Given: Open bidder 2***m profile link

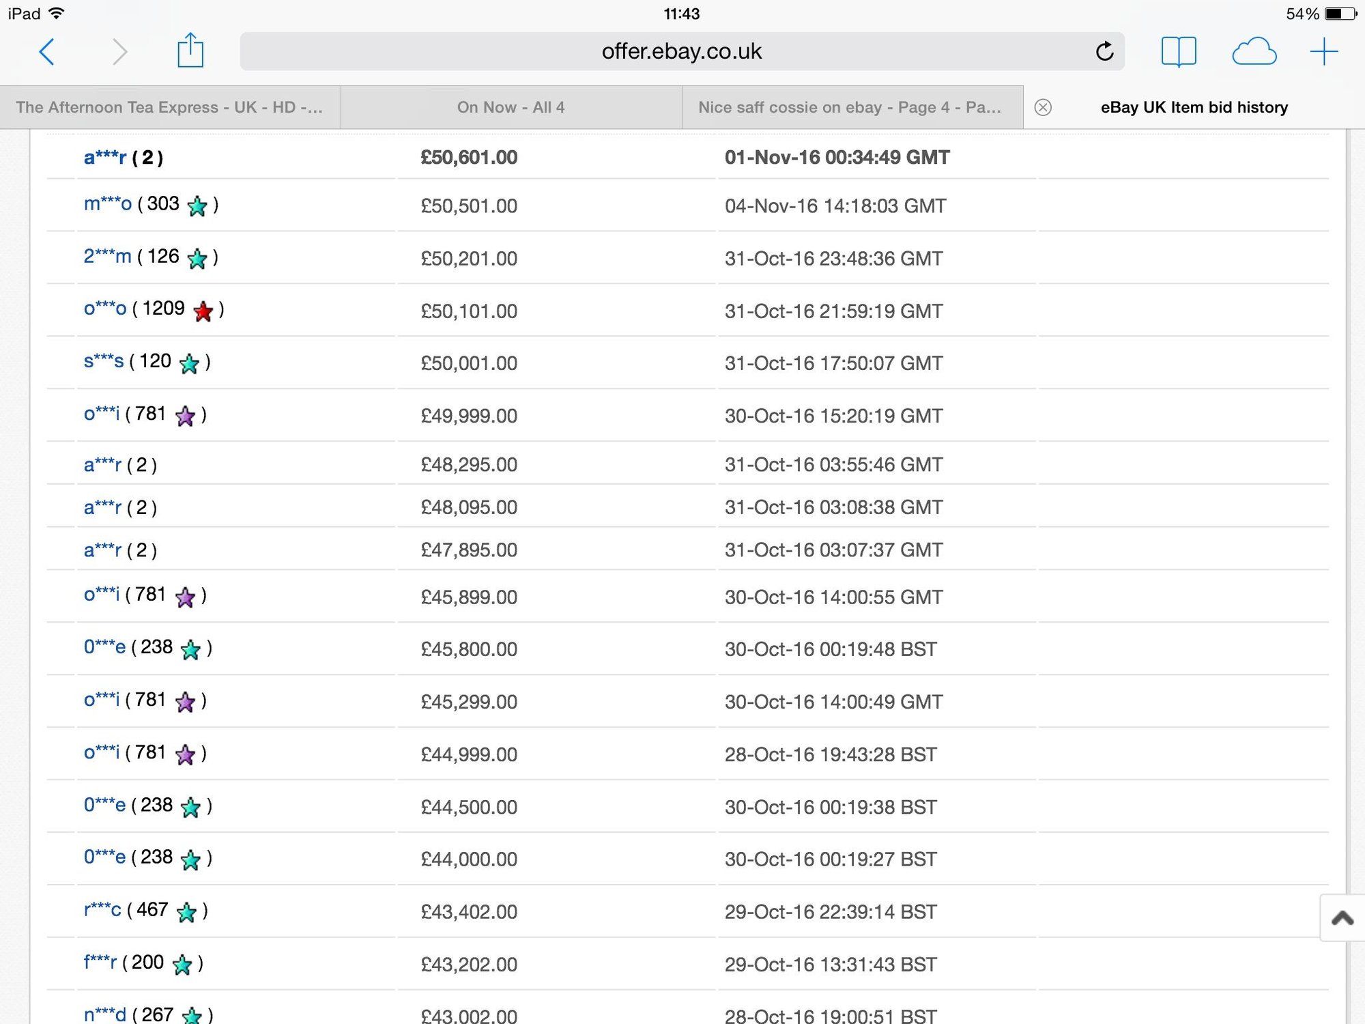Looking at the screenshot, I should click(107, 257).
